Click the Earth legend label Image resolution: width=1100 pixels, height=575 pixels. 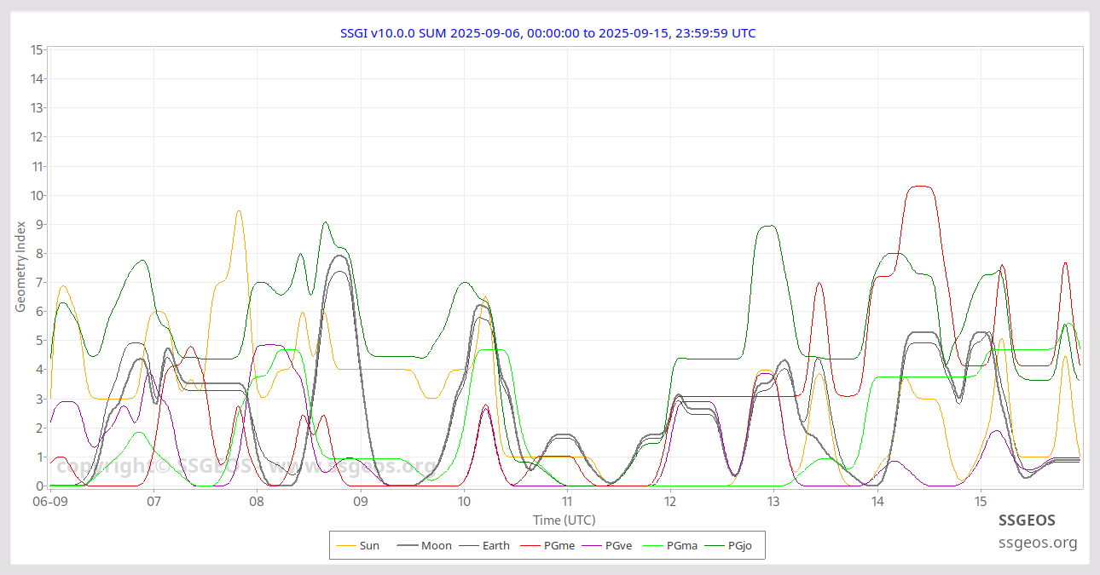(x=495, y=545)
